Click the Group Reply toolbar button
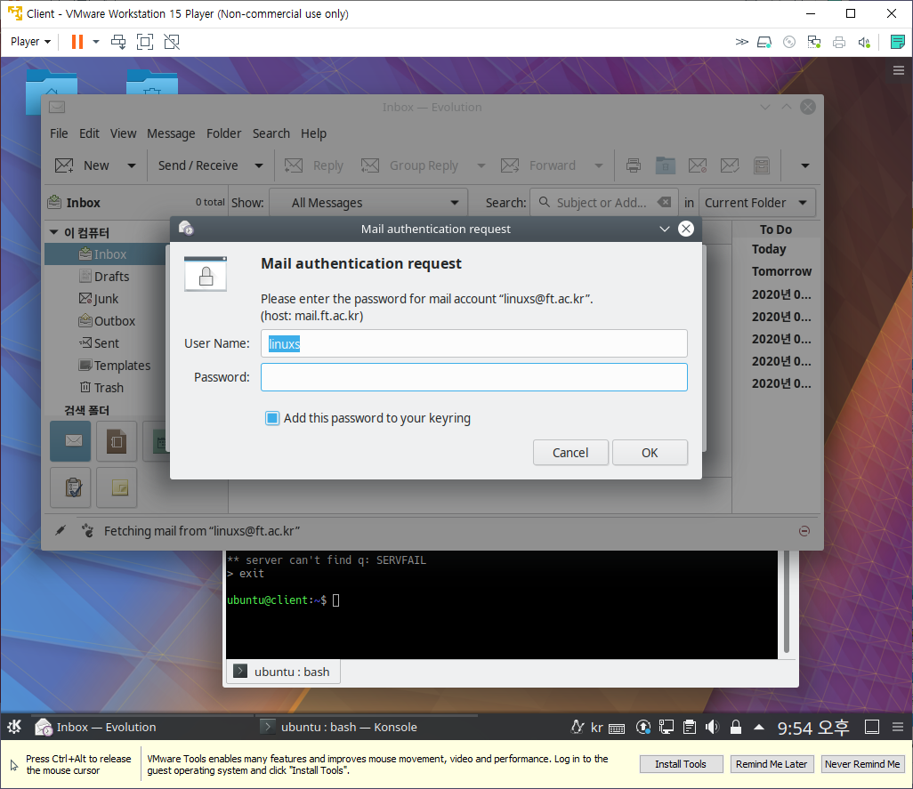913x789 pixels. coord(410,165)
